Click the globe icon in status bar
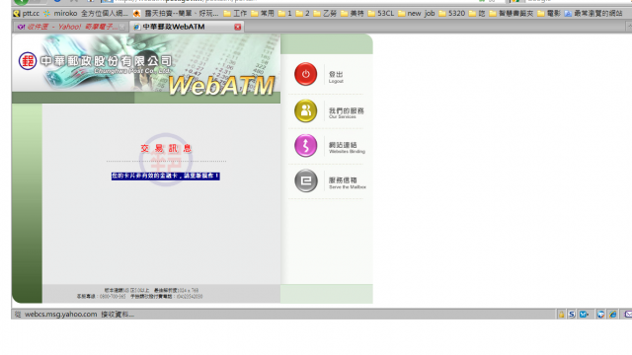Image resolution: width=632 pixels, height=355 pixels. tap(600, 315)
